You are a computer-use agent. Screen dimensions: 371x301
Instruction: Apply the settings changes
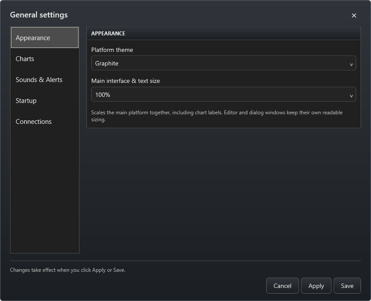click(316, 286)
